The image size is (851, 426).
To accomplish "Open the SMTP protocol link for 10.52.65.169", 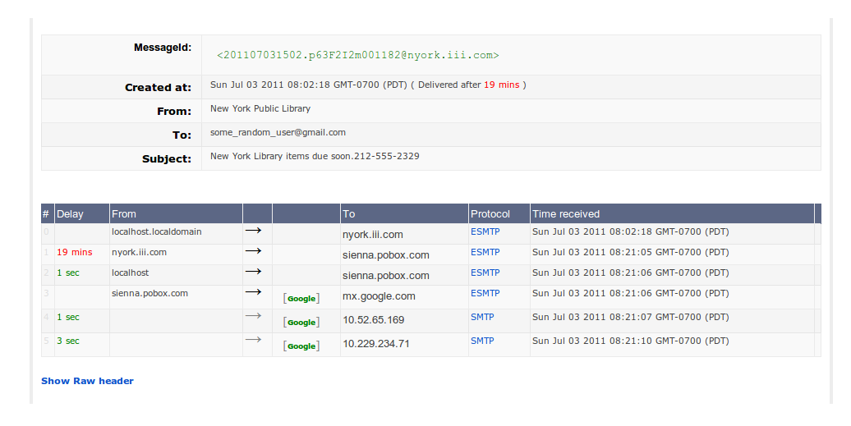I will 482,317.
